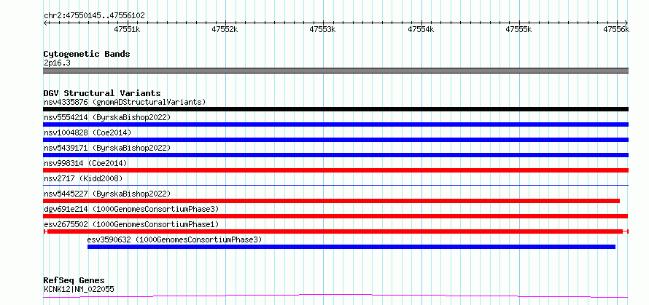The image size is (649, 305).
Task: Select the thin blue nsv2717 line
Action: point(335,185)
